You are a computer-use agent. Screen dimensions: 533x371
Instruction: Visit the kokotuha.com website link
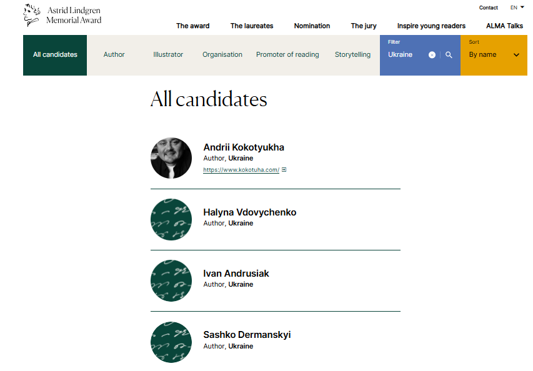pyautogui.click(x=241, y=170)
